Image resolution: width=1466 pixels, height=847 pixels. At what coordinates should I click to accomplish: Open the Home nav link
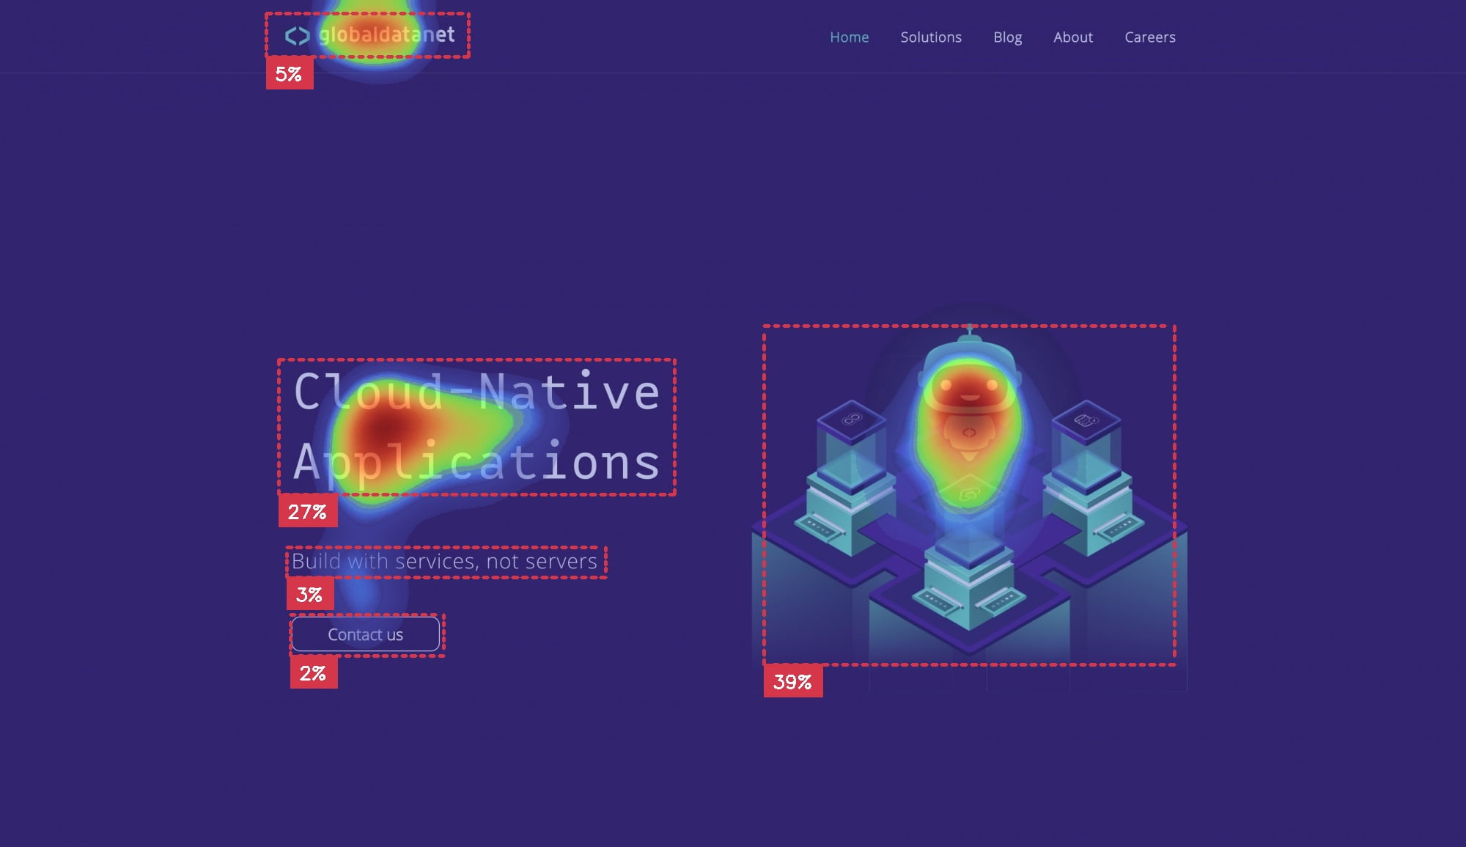tap(849, 37)
